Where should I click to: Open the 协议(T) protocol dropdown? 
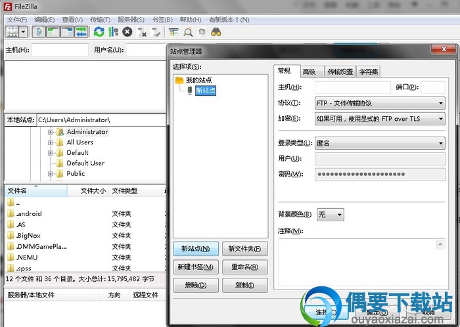[380, 103]
